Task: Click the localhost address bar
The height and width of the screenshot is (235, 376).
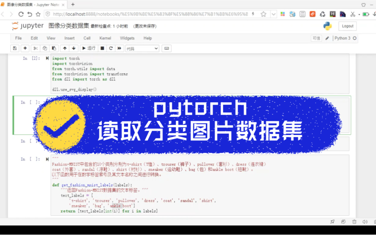Action: (x=150, y=14)
